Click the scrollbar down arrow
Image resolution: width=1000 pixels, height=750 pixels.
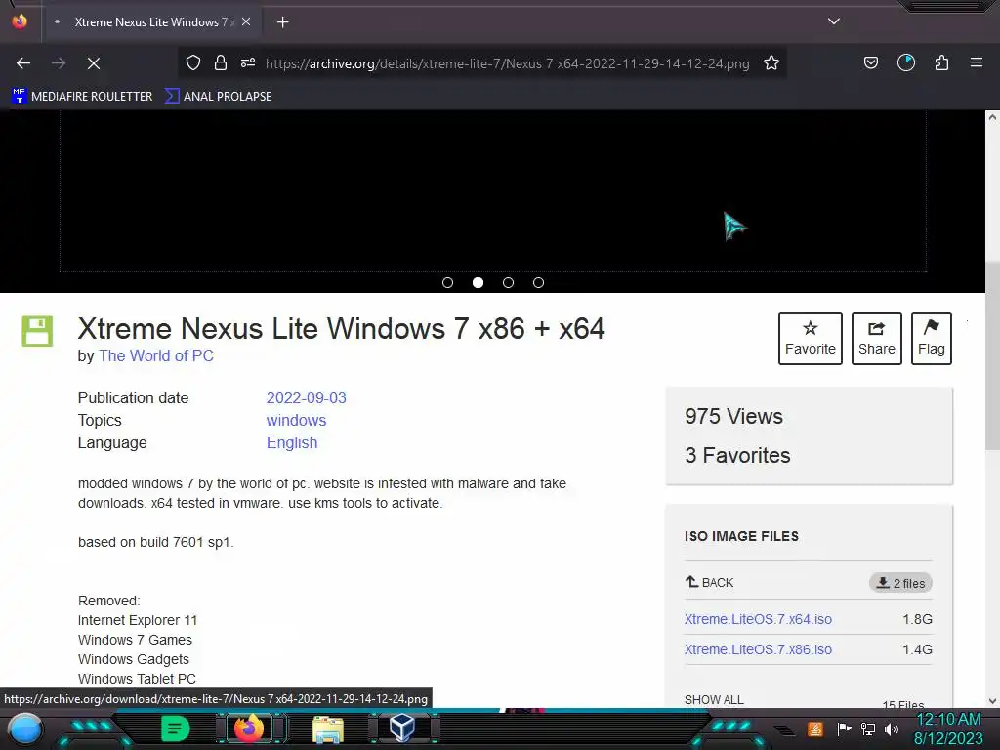(992, 701)
